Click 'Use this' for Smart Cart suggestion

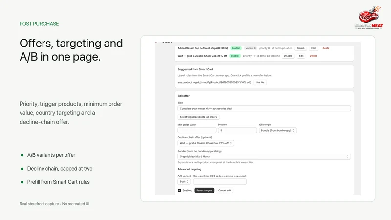(x=260, y=82)
